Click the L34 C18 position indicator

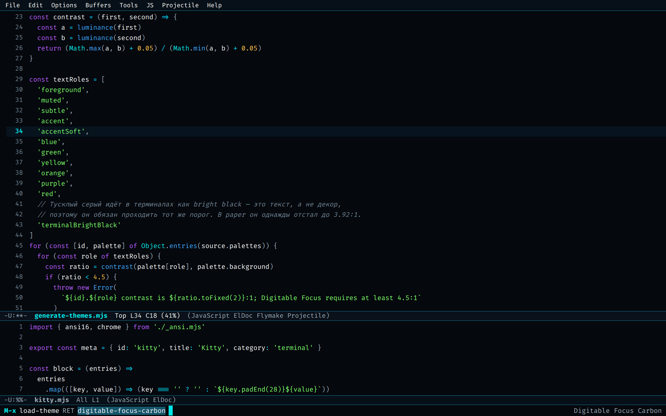point(144,315)
